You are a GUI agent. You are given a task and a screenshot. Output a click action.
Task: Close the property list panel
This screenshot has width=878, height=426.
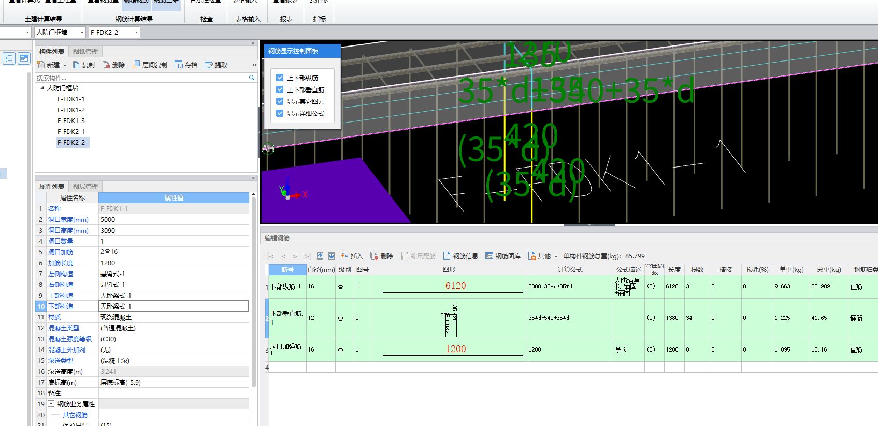pyautogui.click(x=253, y=178)
